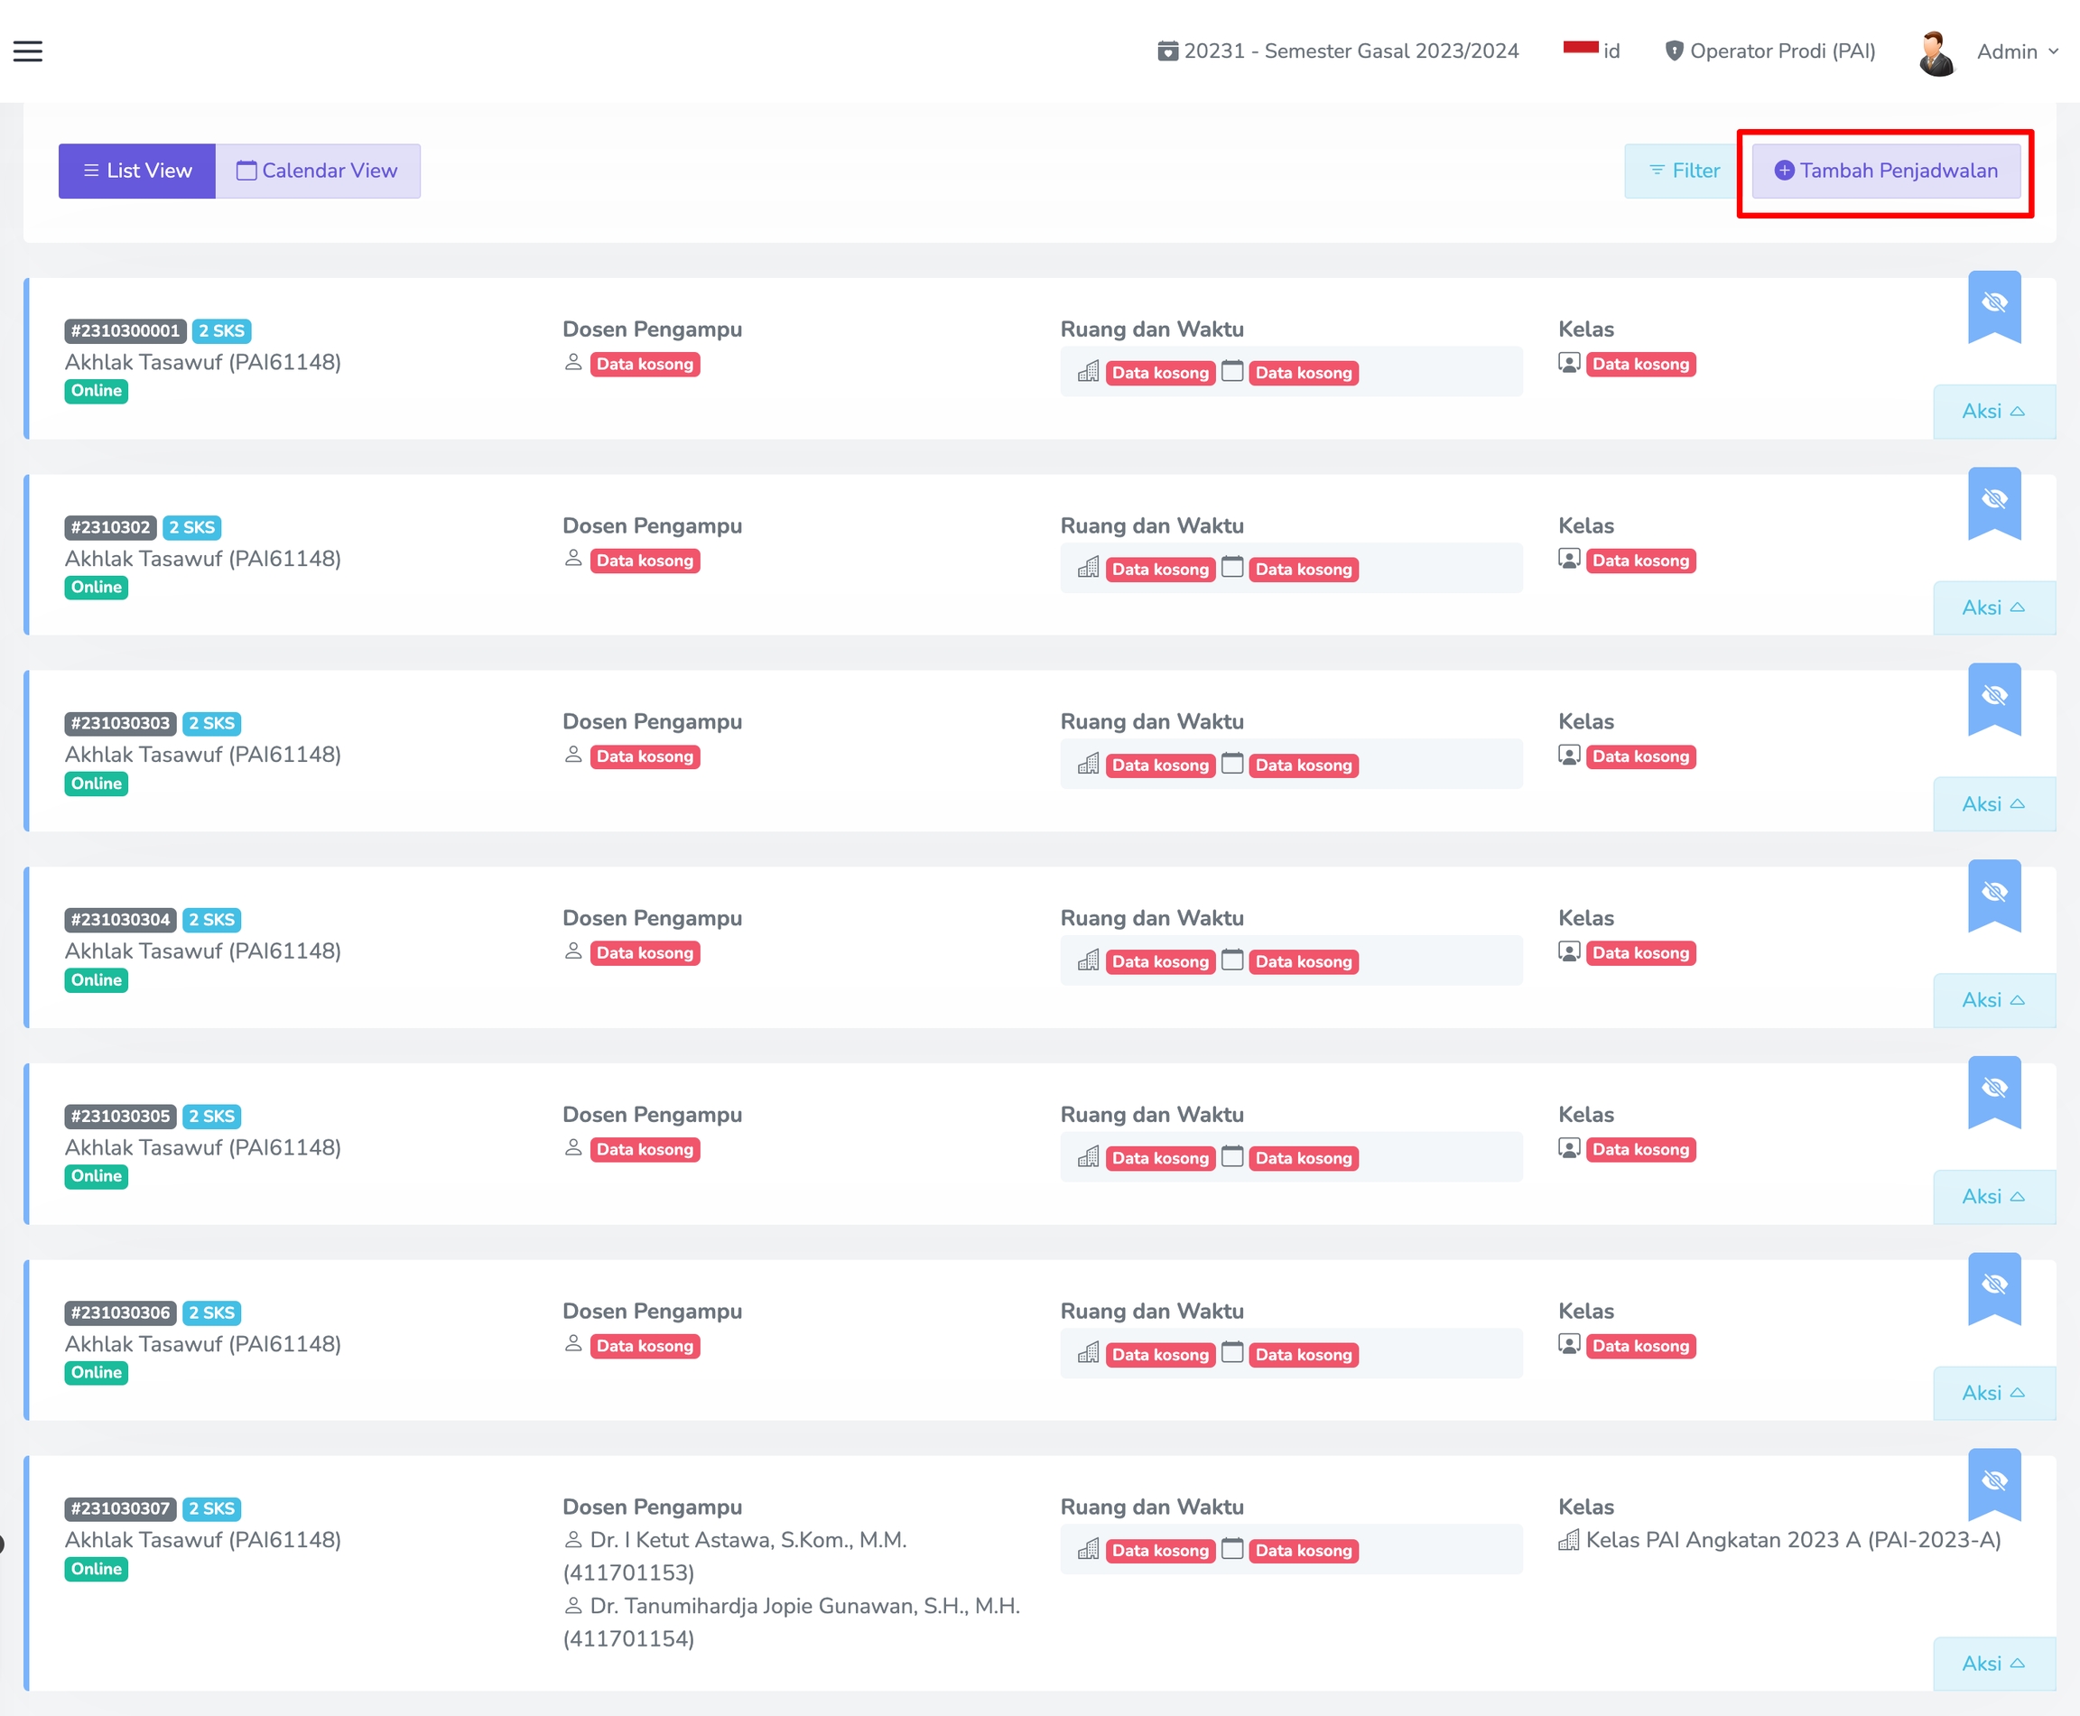This screenshot has height=1716, width=2080.
Task: Switch to Calendar View tab
Action: click(x=318, y=171)
